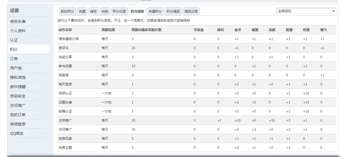Open the 用户组 page

[x=16, y=68]
